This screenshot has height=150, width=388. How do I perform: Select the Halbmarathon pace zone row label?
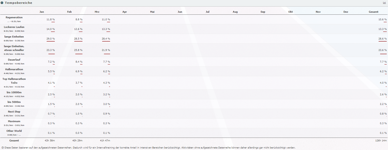tap(14, 69)
